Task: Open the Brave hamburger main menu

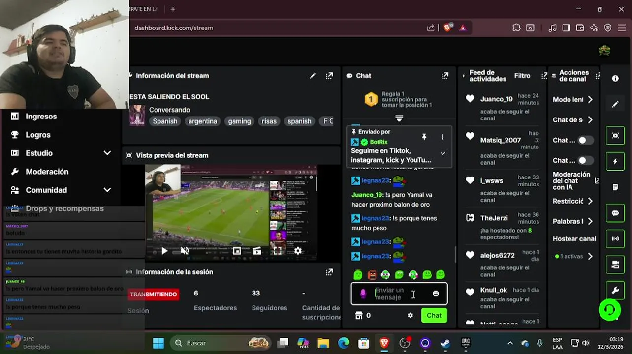Action: point(622,28)
